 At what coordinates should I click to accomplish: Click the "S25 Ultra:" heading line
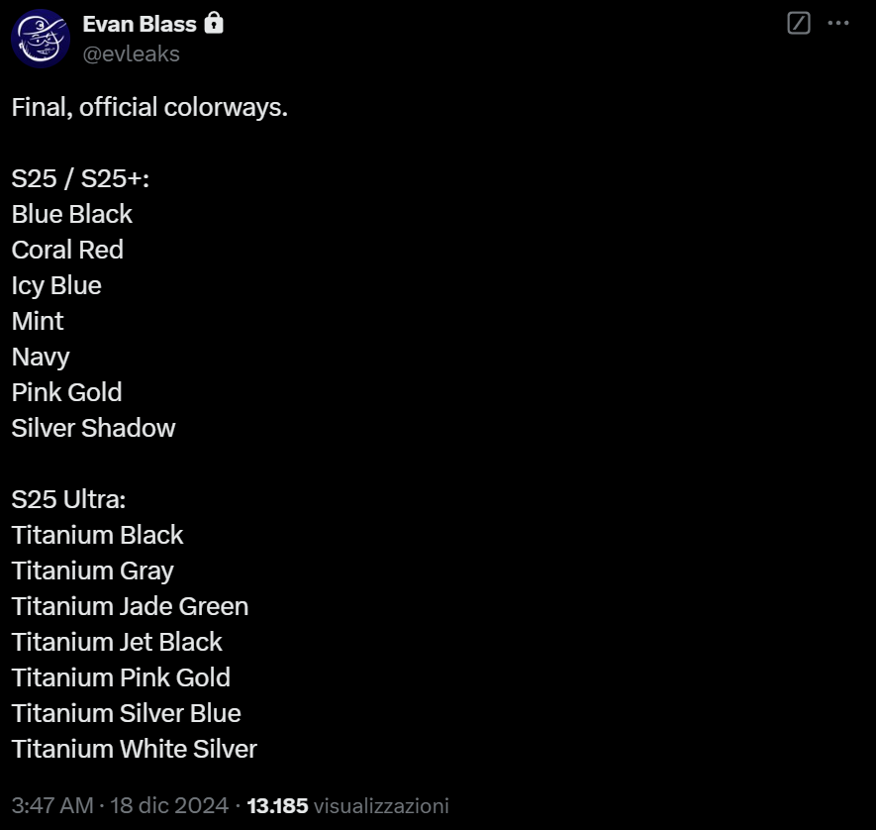[68, 499]
